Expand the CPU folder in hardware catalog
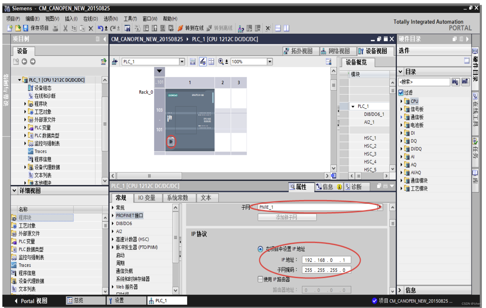The image size is (486, 308). coord(401,101)
